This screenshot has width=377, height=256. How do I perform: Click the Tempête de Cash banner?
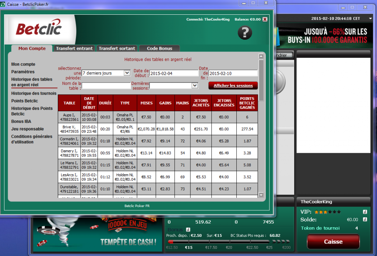click(97, 234)
